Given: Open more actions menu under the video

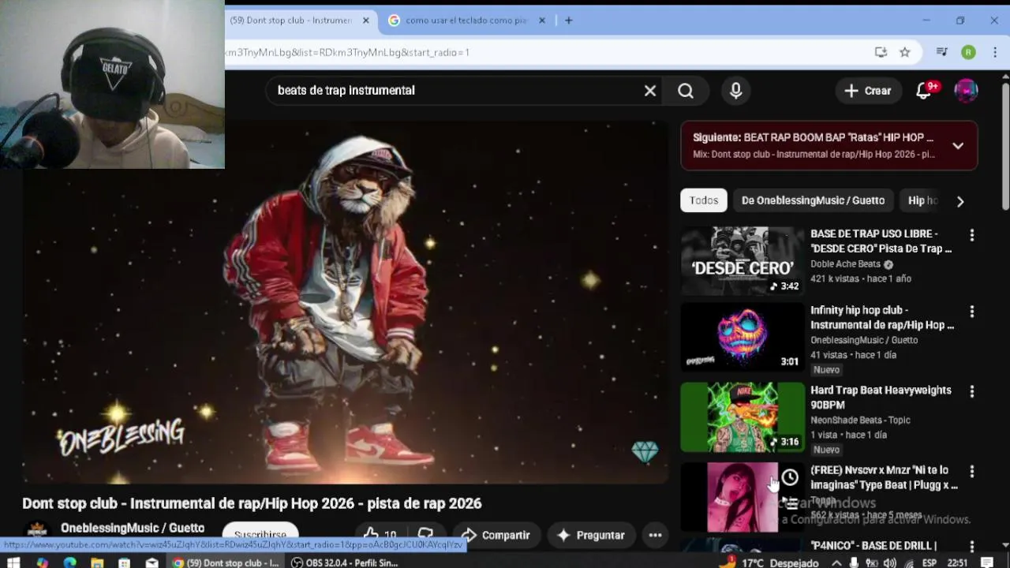Looking at the screenshot, I should coord(655,535).
